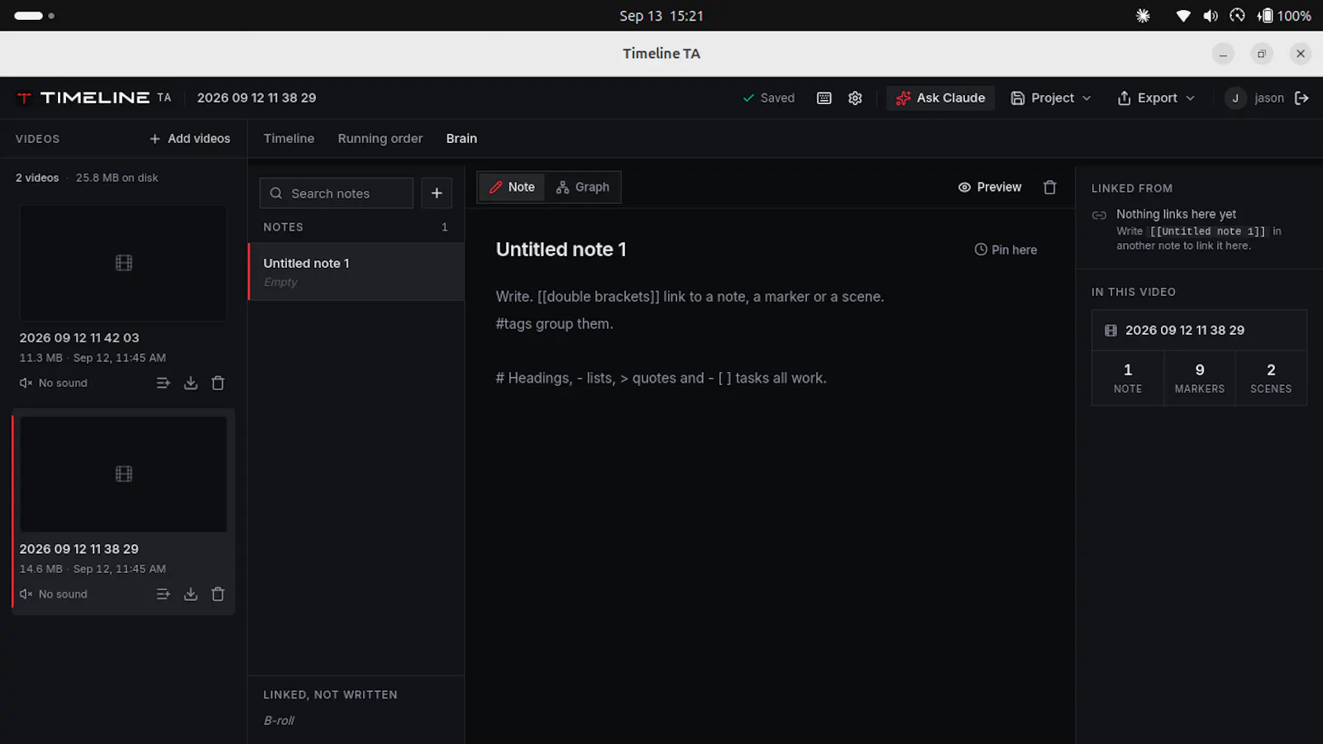Delete video 2026 09 12 11 38 29
1323x744 pixels.
(218, 594)
